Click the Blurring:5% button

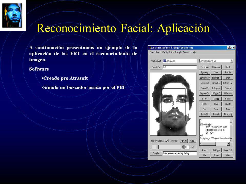tap(216, 78)
